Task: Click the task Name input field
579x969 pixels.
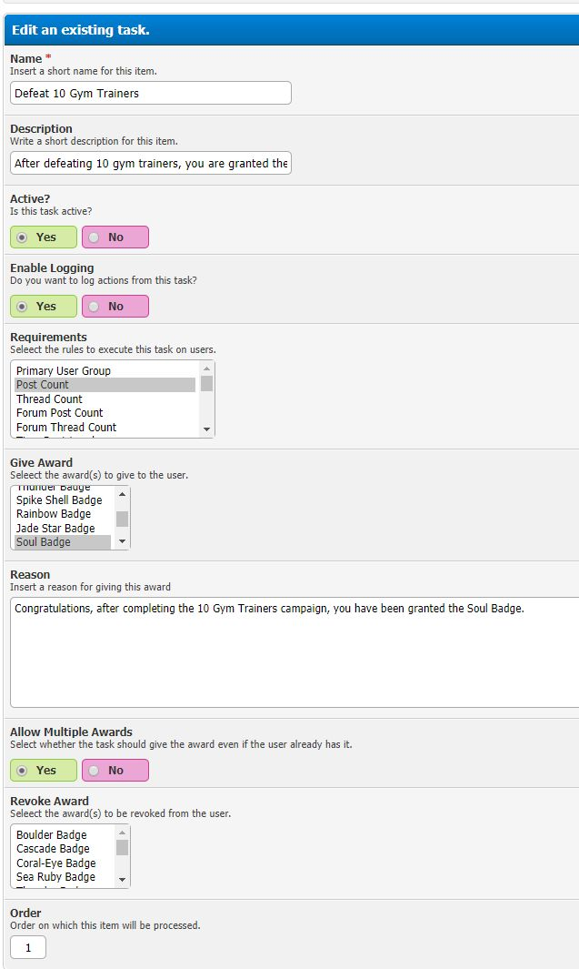Action: [151, 93]
